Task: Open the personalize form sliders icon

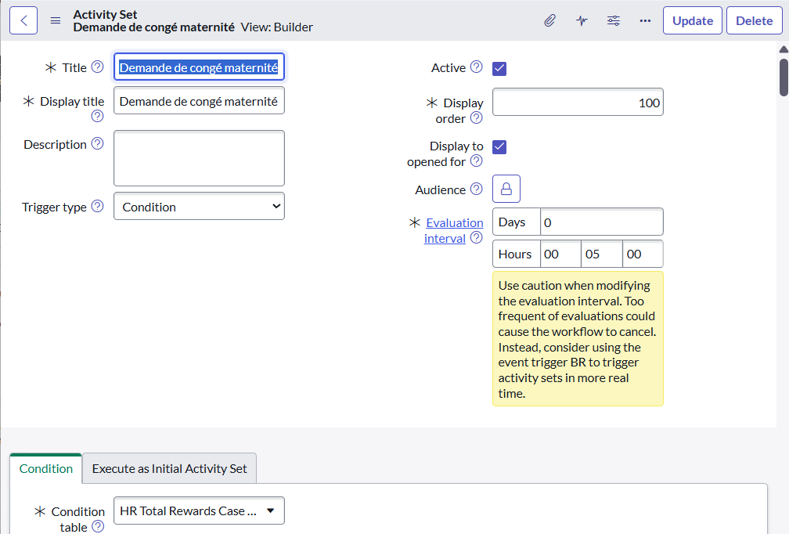Action: click(x=614, y=20)
